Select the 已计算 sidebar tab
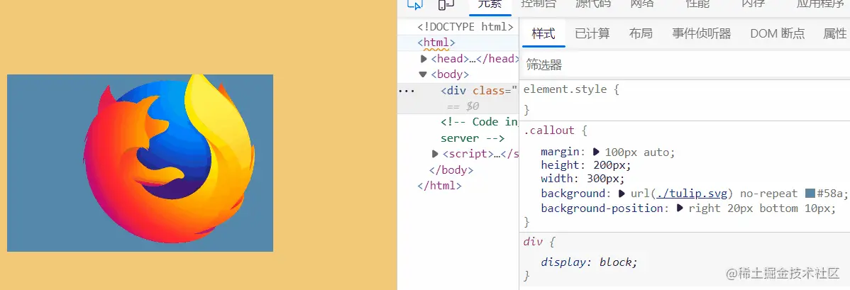Viewport: 850px width, 290px height. pos(592,33)
